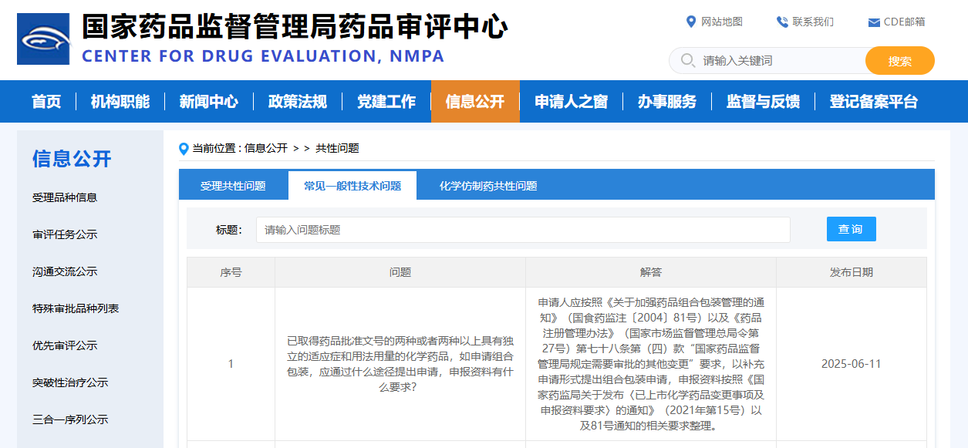968x448 pixels.
Task: Click the 国家药品监督管理局药品审评中心 site title
Action: click(x=295, y=28)
